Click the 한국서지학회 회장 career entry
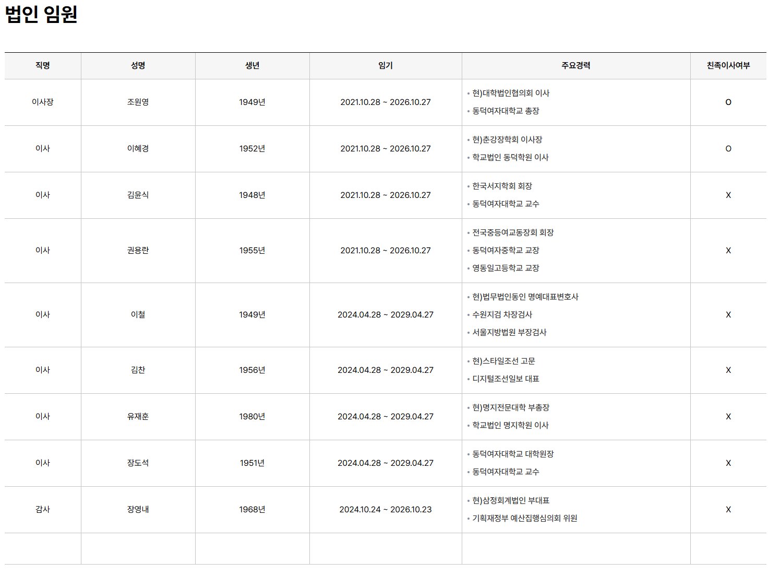Viewport: 780px width, 575px height. pos(502,186)
